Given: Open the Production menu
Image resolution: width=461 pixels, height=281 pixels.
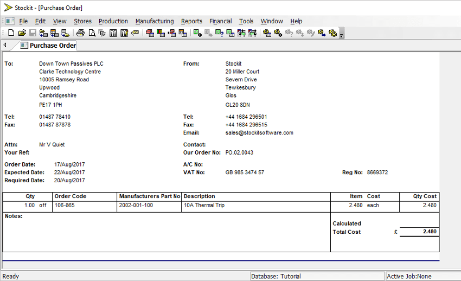Looking at the screenshot, I should [113, 21].
